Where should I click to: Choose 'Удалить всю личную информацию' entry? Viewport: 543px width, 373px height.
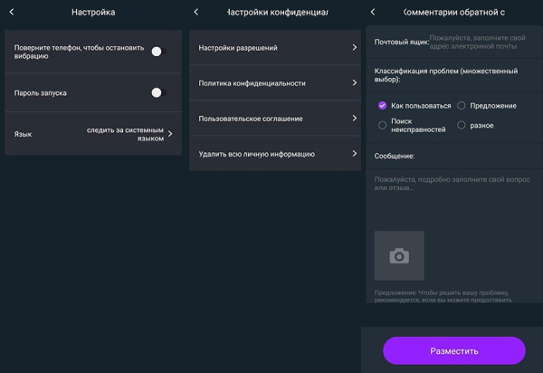pyautogui.click(x=275, y=153)
